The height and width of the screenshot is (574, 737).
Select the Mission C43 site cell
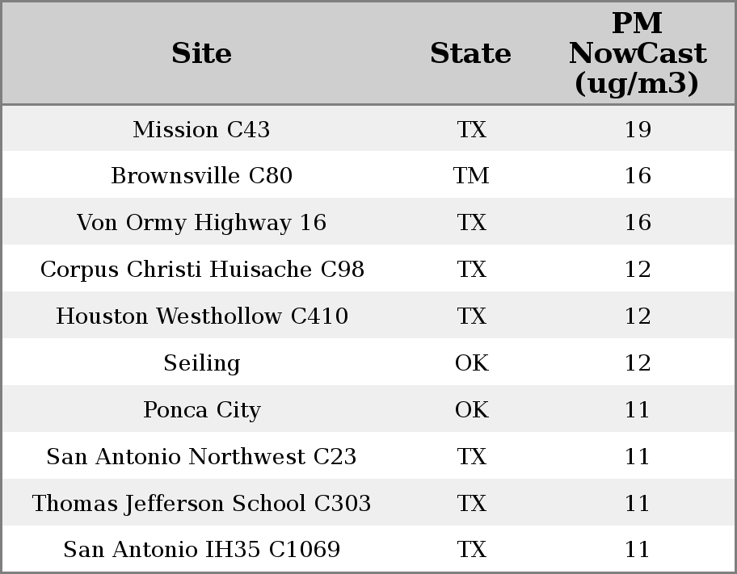pyautogui.click(x=201, y=129)
